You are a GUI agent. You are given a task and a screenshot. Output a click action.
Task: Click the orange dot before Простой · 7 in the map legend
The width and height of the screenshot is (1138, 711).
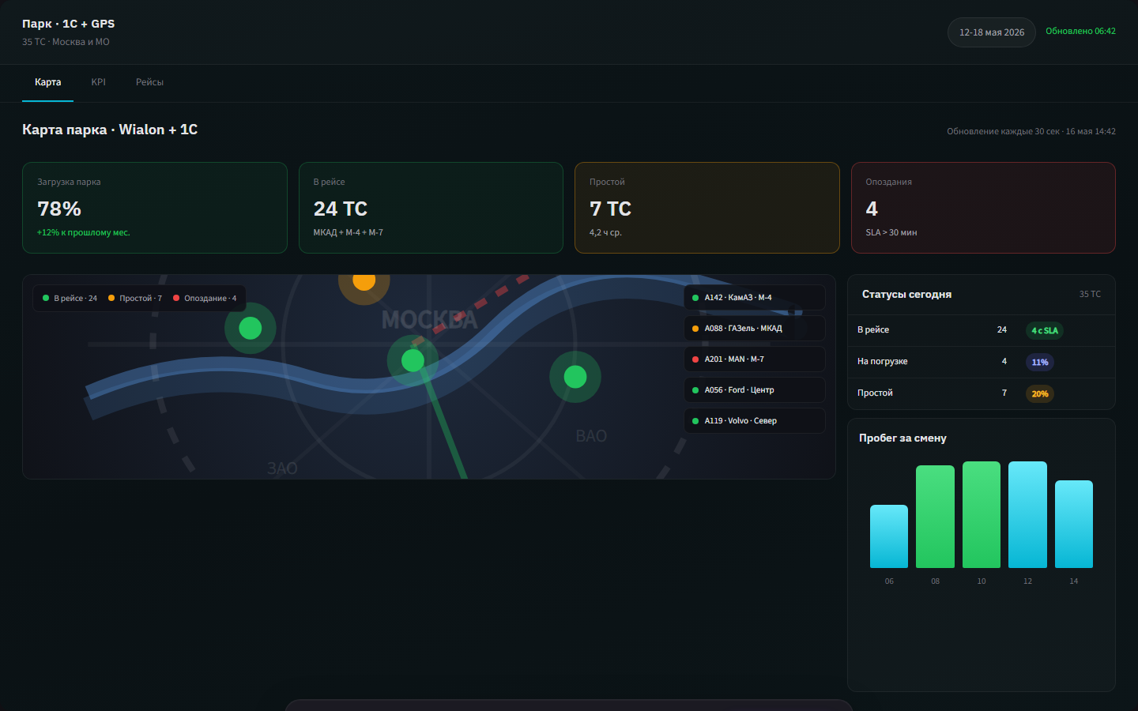pos(111,298)
